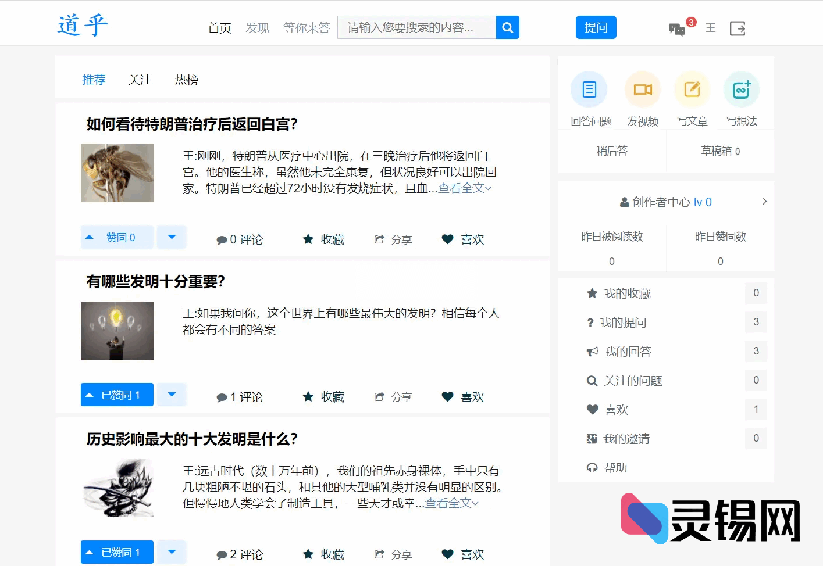
Task: Click the 写想法 (write idea) icon
Action: [x=741, y=89]
